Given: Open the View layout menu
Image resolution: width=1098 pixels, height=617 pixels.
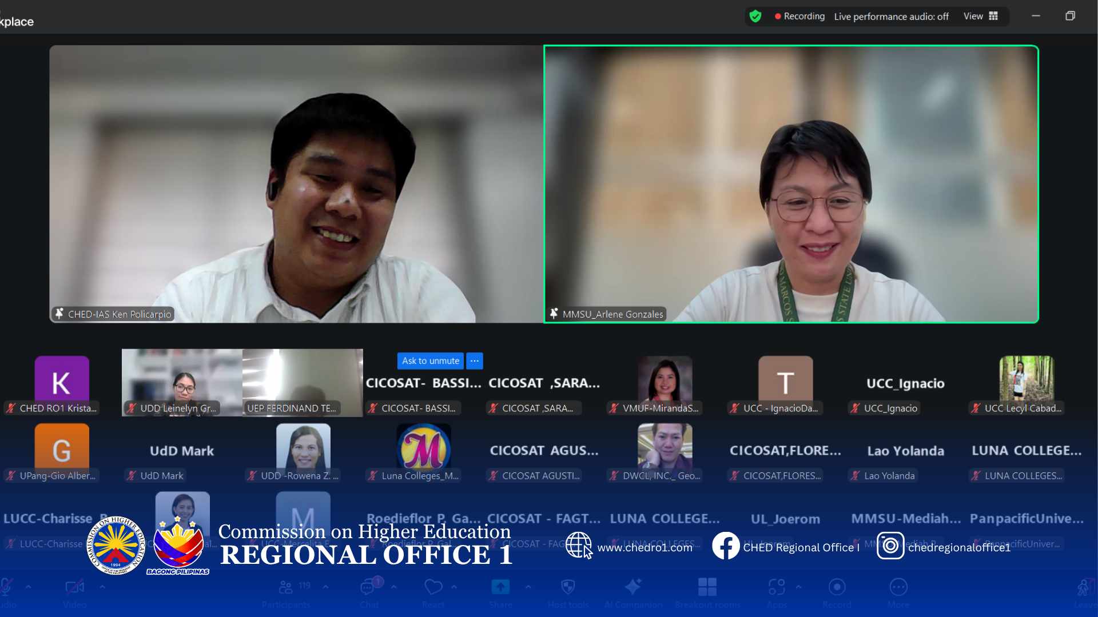Looking at the screenshot, I should point(980,16).
